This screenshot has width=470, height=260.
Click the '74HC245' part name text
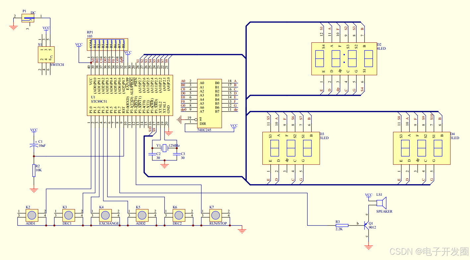click(x=205, y=130)
